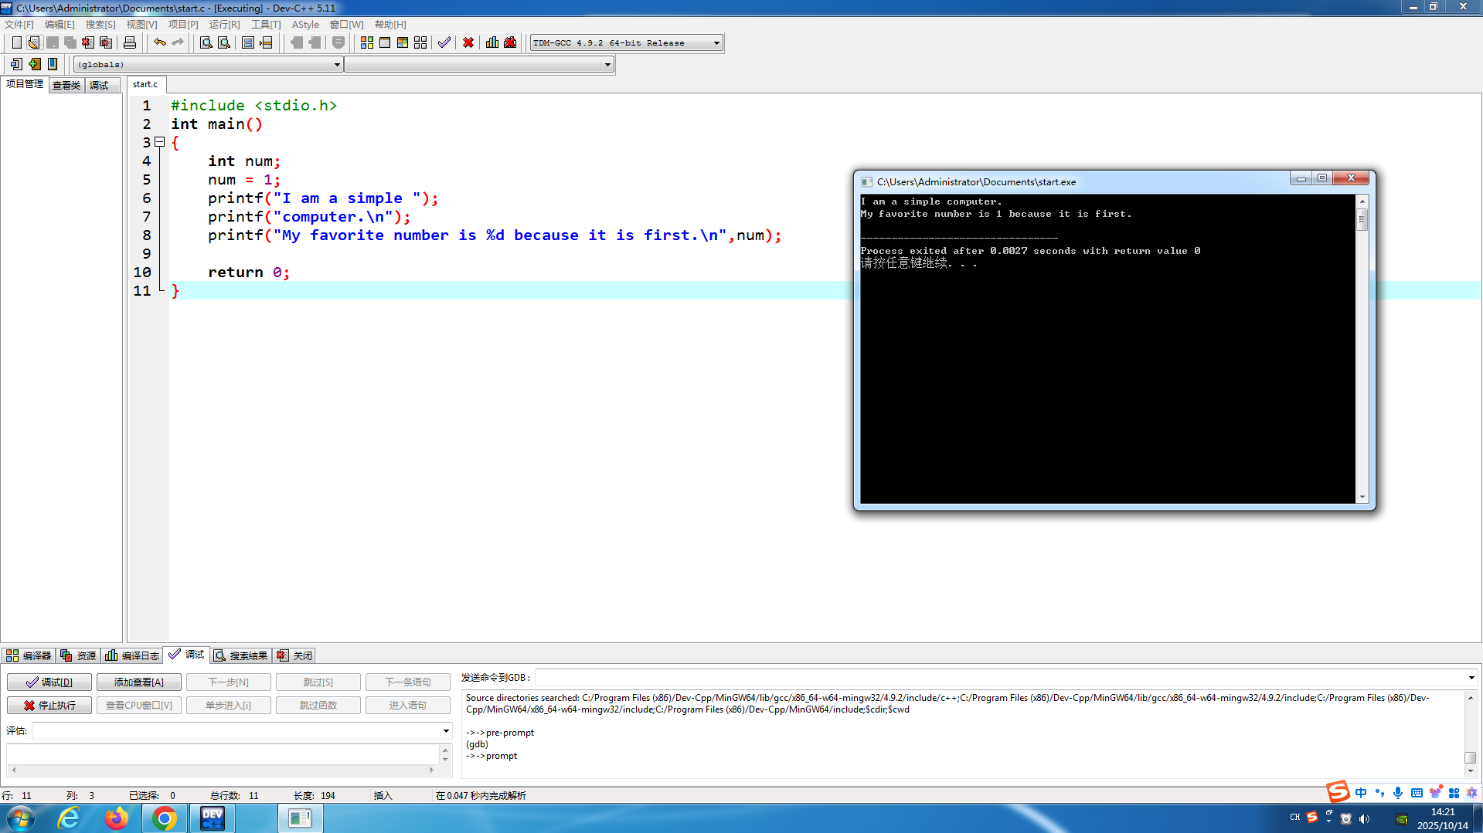Viewport: 1483px width, 833px height.
Task: Click the 添加查看[A] add watch button
Action: 139,682
